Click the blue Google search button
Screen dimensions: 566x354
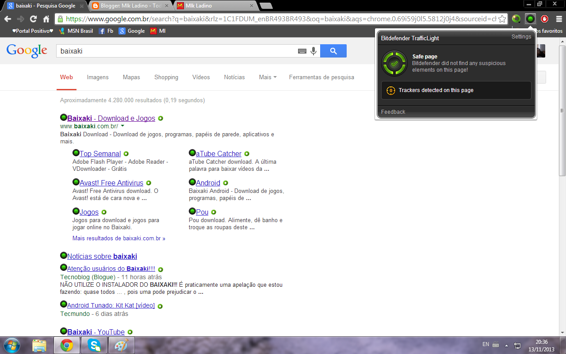point(333,51)
